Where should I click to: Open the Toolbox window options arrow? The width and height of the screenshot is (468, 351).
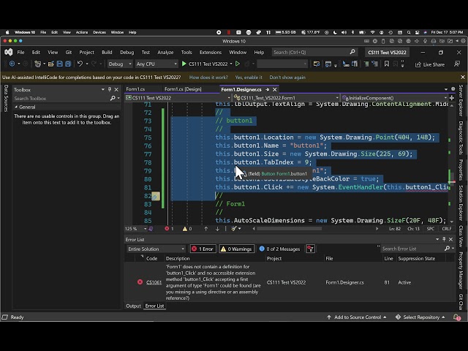pos(103,89)
